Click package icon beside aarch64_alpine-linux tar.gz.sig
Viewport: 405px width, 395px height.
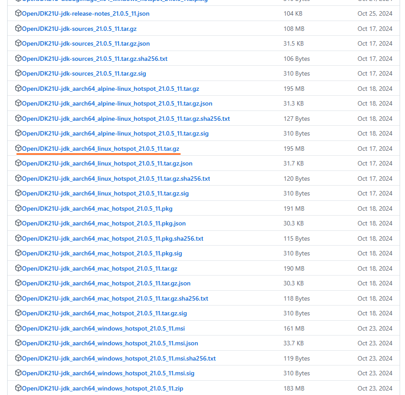pyautogui.click(x=18, y=133)
